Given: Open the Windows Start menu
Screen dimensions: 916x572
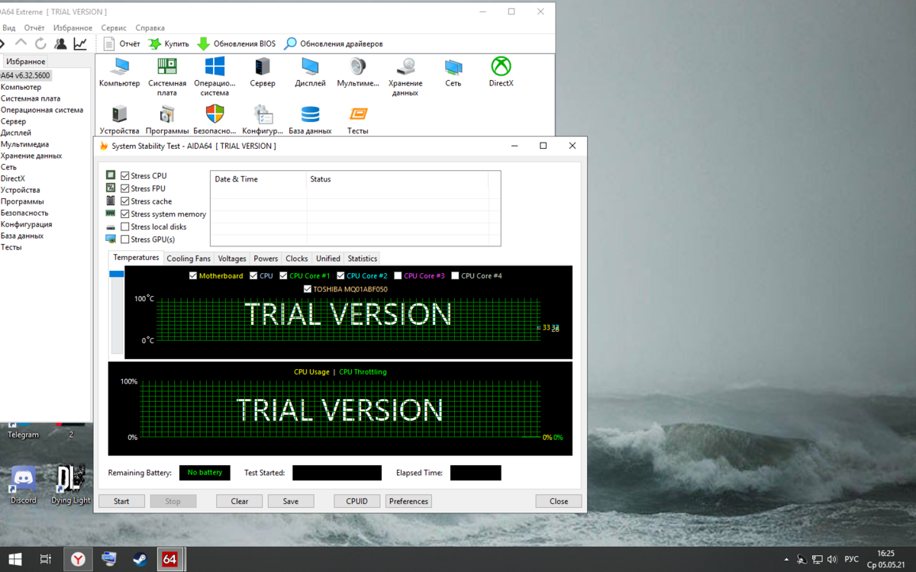Looking at the screenshot, I should 15,559.
